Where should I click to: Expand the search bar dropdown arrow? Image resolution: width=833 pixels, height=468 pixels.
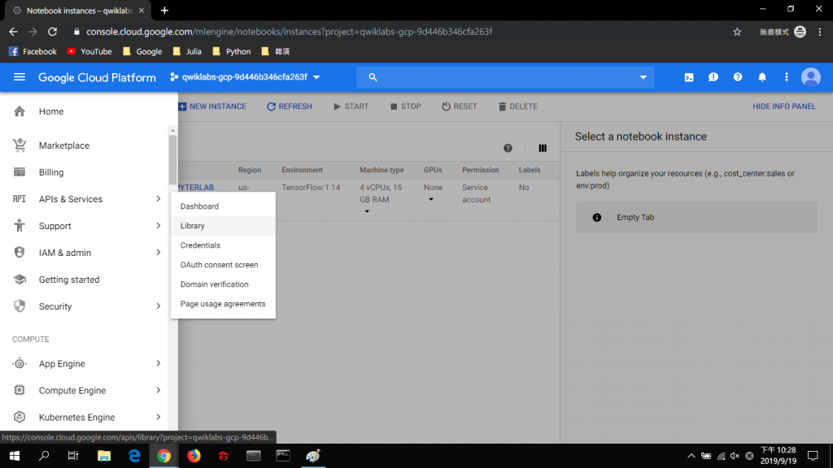[643, 77]
